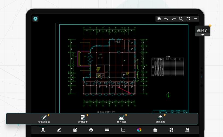Click the save drawing icon
223x137 pixels.
point(159,19)
